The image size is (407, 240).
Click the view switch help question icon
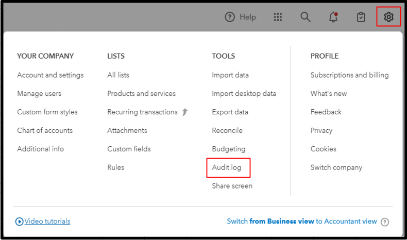(385, 222)
